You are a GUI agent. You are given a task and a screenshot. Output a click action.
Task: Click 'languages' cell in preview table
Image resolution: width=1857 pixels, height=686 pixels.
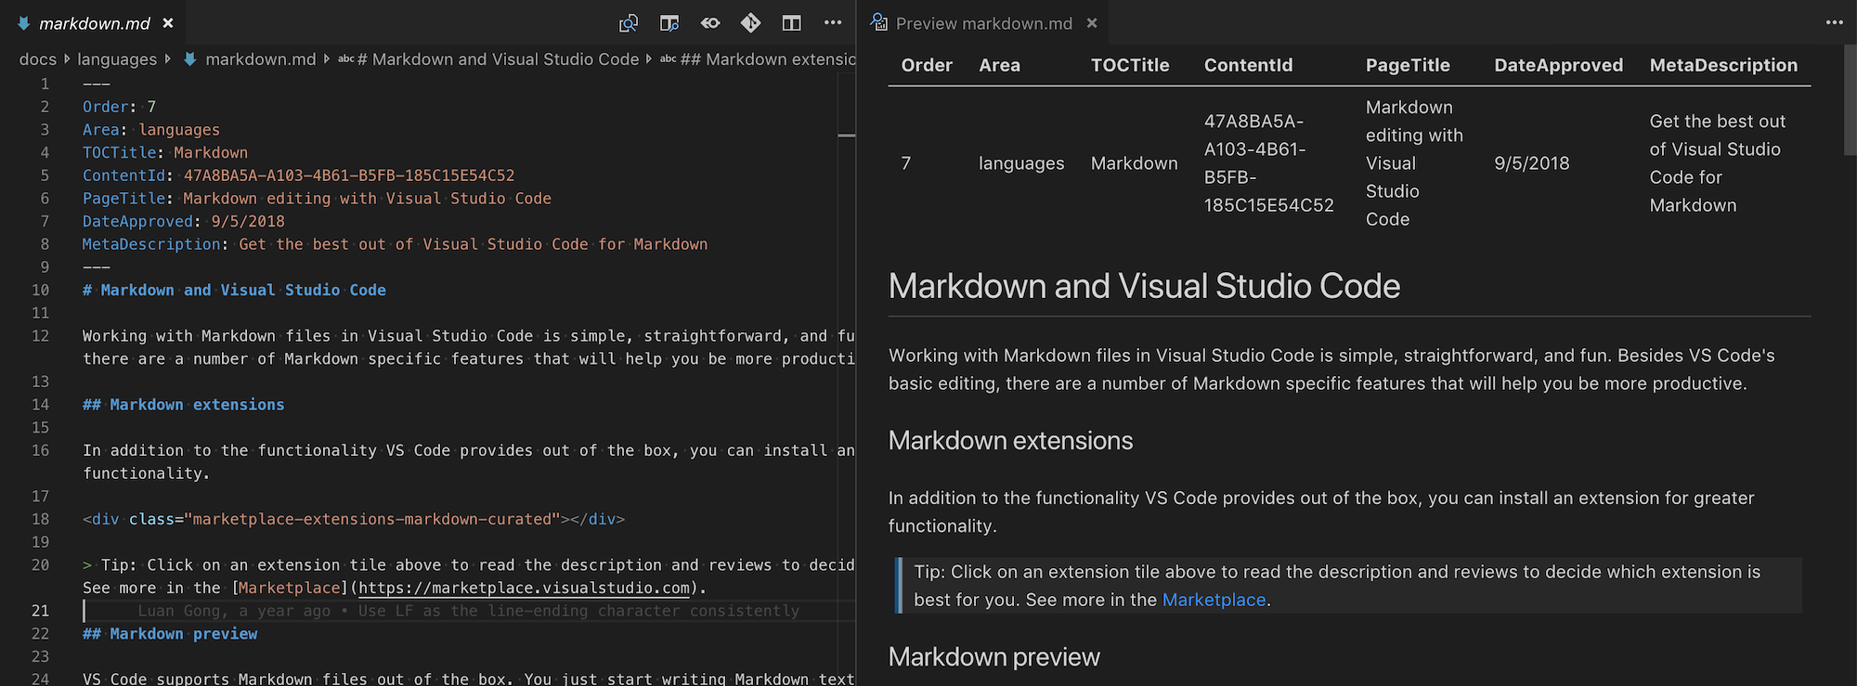[1021, 163]
